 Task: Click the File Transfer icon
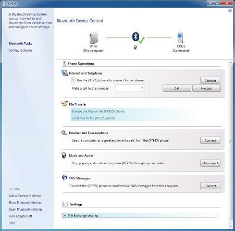65,104
